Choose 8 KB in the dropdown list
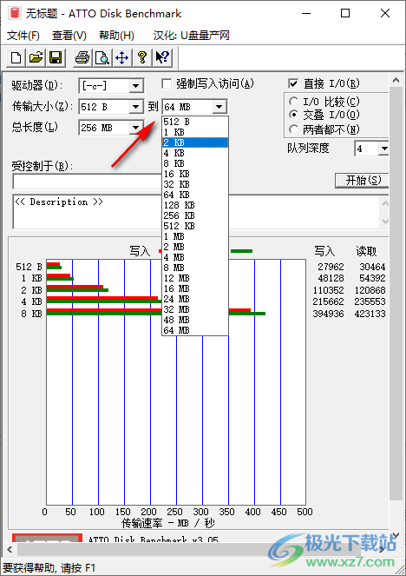406x576 pixels. [195, 163]
